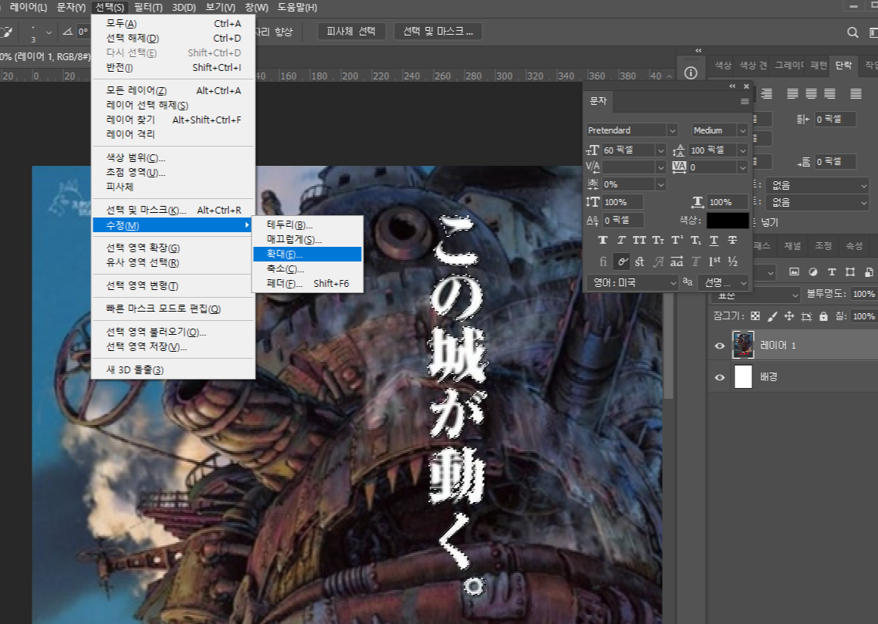This screenshot has height=624, width=878.
Task: Select 선택 영역 저장(V)... menu entry
Action: coord(173,347)
